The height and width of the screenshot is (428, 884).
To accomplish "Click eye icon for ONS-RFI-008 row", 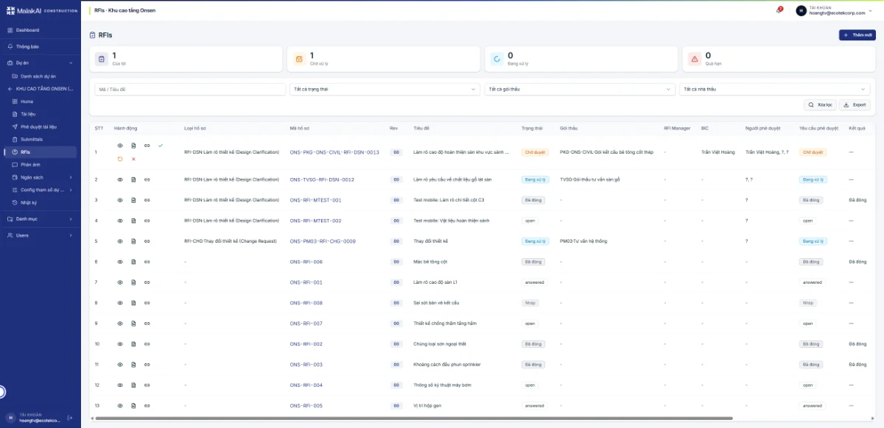I will pyautogui.click(x=120, y=303).
